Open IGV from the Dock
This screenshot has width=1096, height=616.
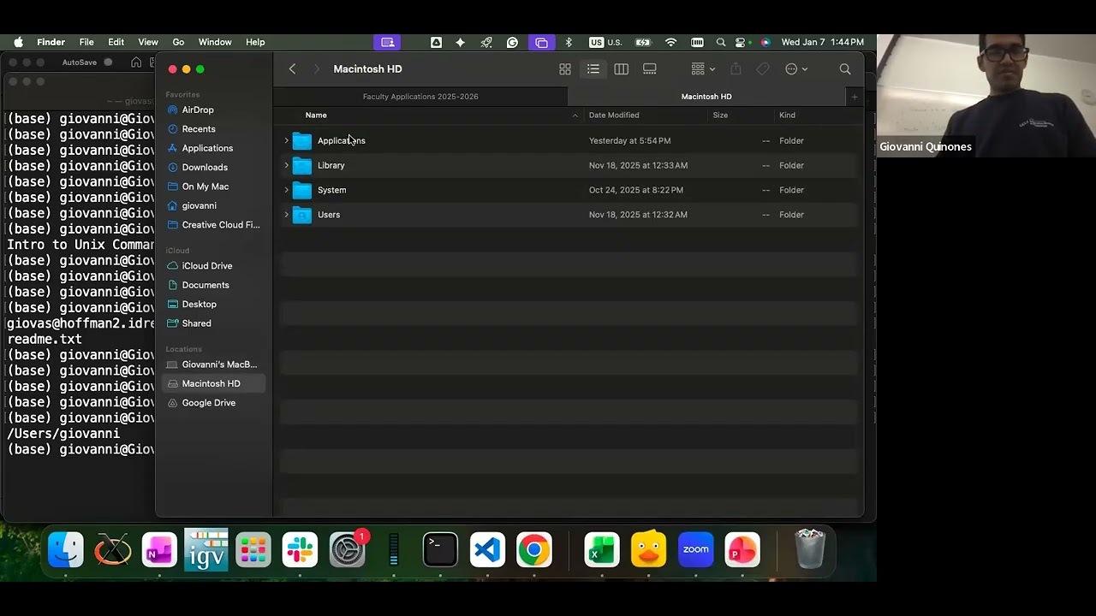(x=206, y=550)
